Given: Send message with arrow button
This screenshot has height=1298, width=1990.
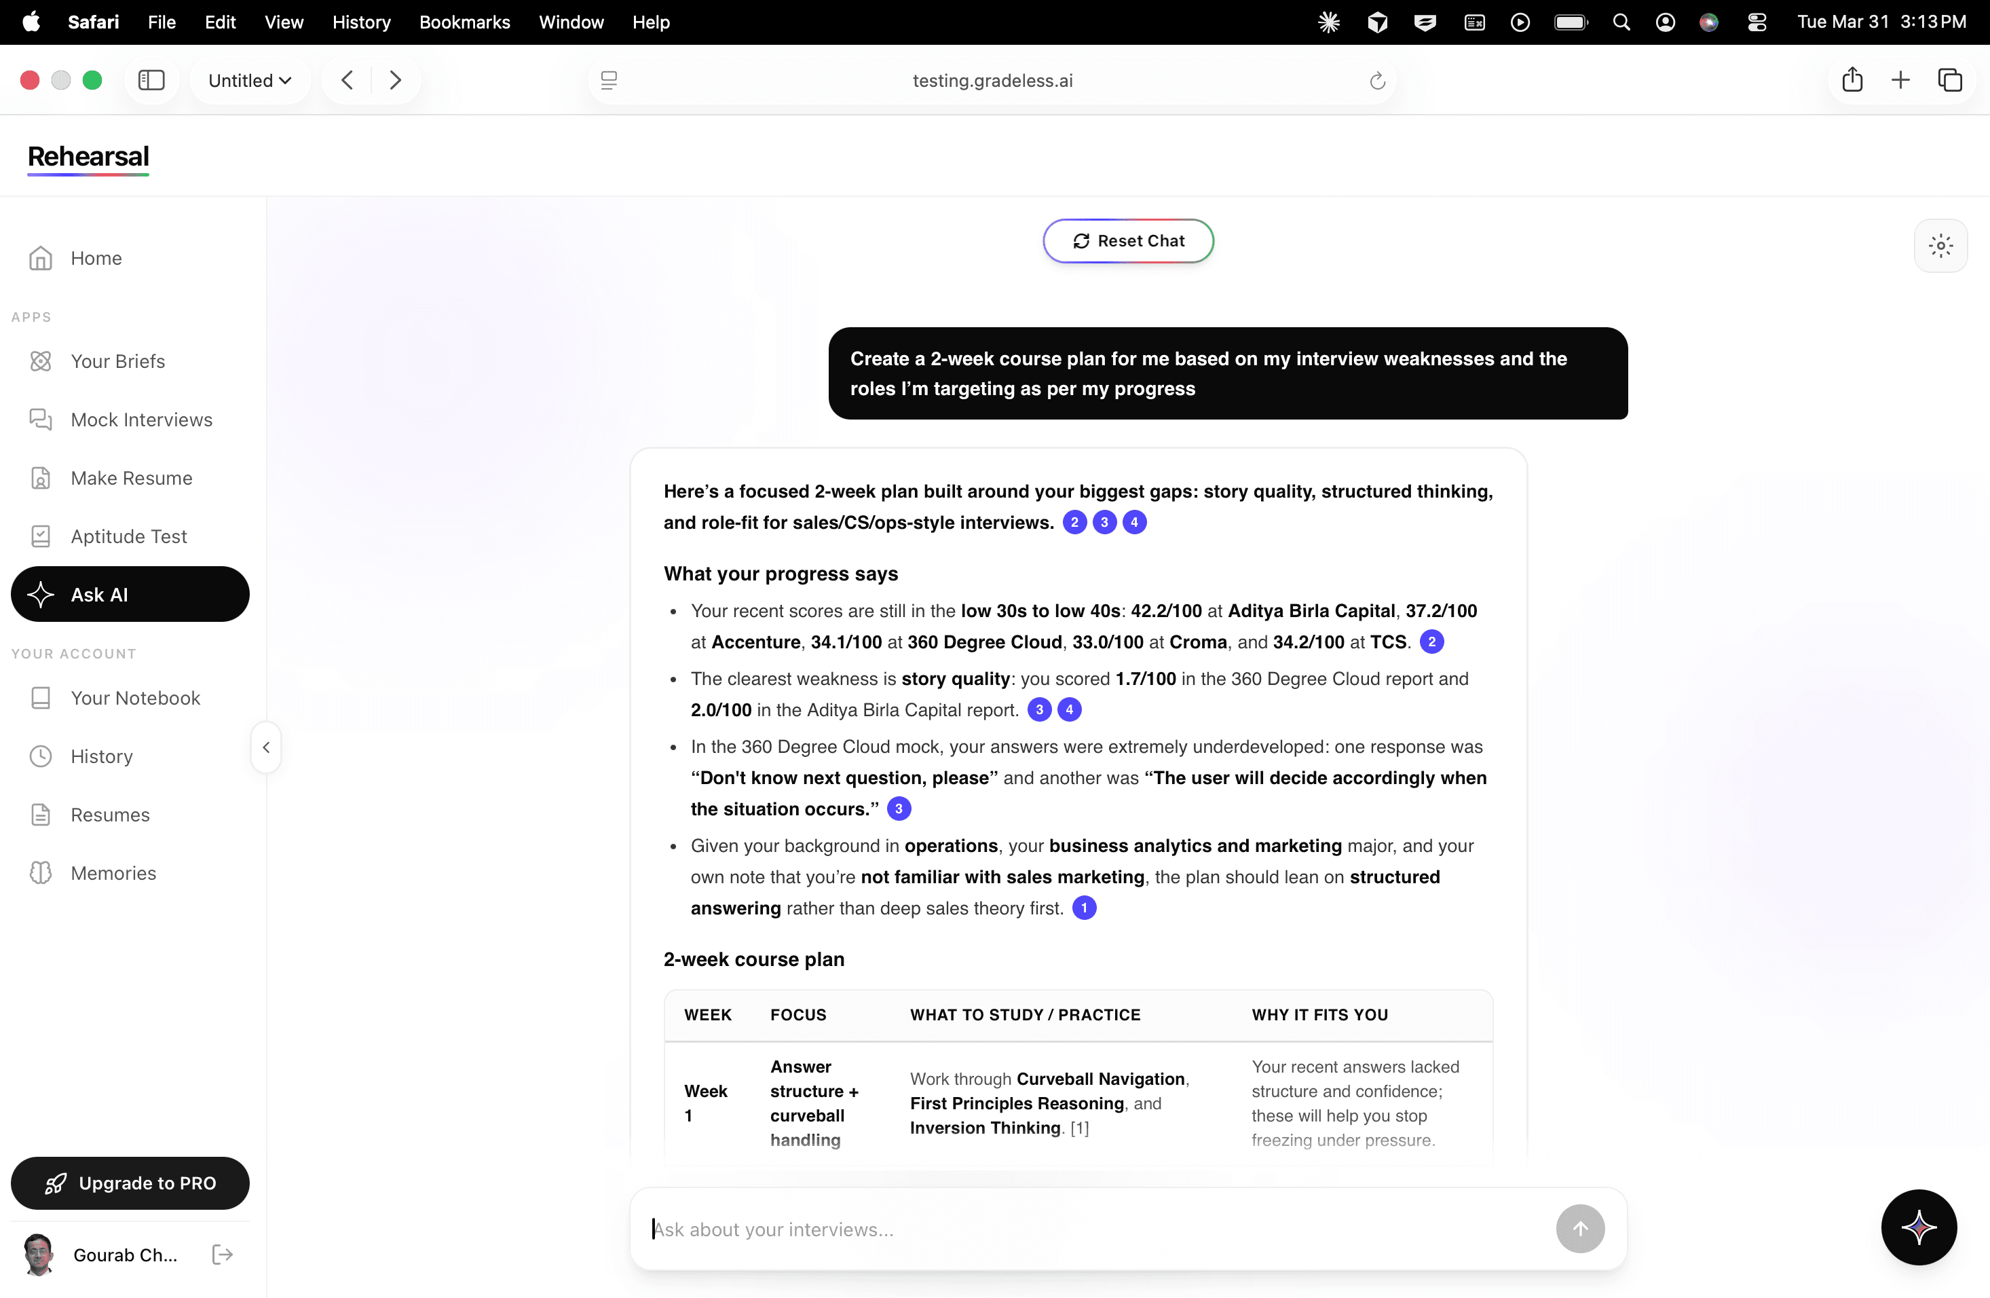Looking at the screenshot, I should pyautogui.click(x=1580, y=1229).
